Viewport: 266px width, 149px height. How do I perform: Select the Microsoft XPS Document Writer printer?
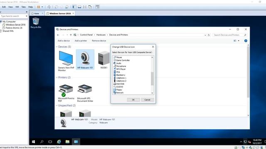click(85, 93)
